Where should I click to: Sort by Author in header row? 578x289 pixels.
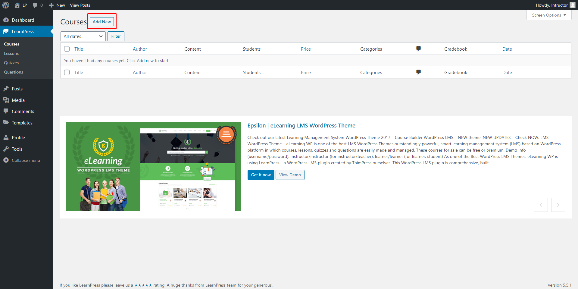(x=140, y=49)
